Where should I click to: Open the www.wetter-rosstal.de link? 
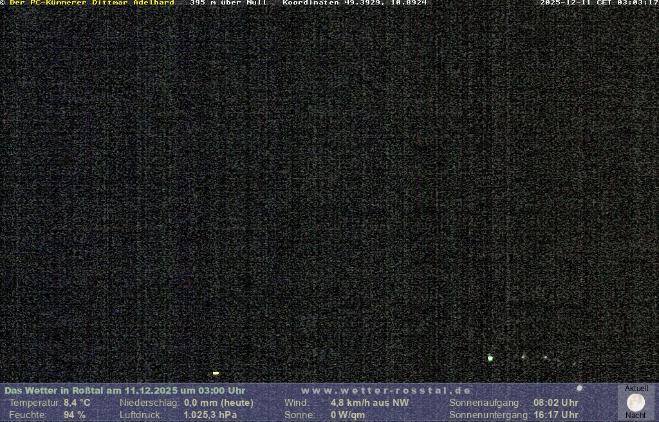tap(386, 390)
